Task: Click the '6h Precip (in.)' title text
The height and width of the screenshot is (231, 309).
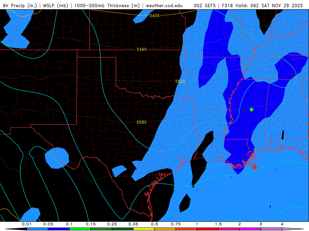Action: [x=20, y=5]
